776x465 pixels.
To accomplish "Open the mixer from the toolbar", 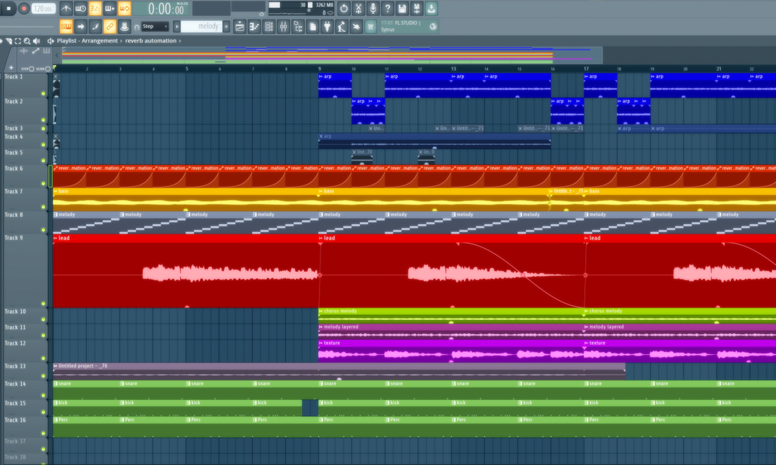I will (282, 26).
